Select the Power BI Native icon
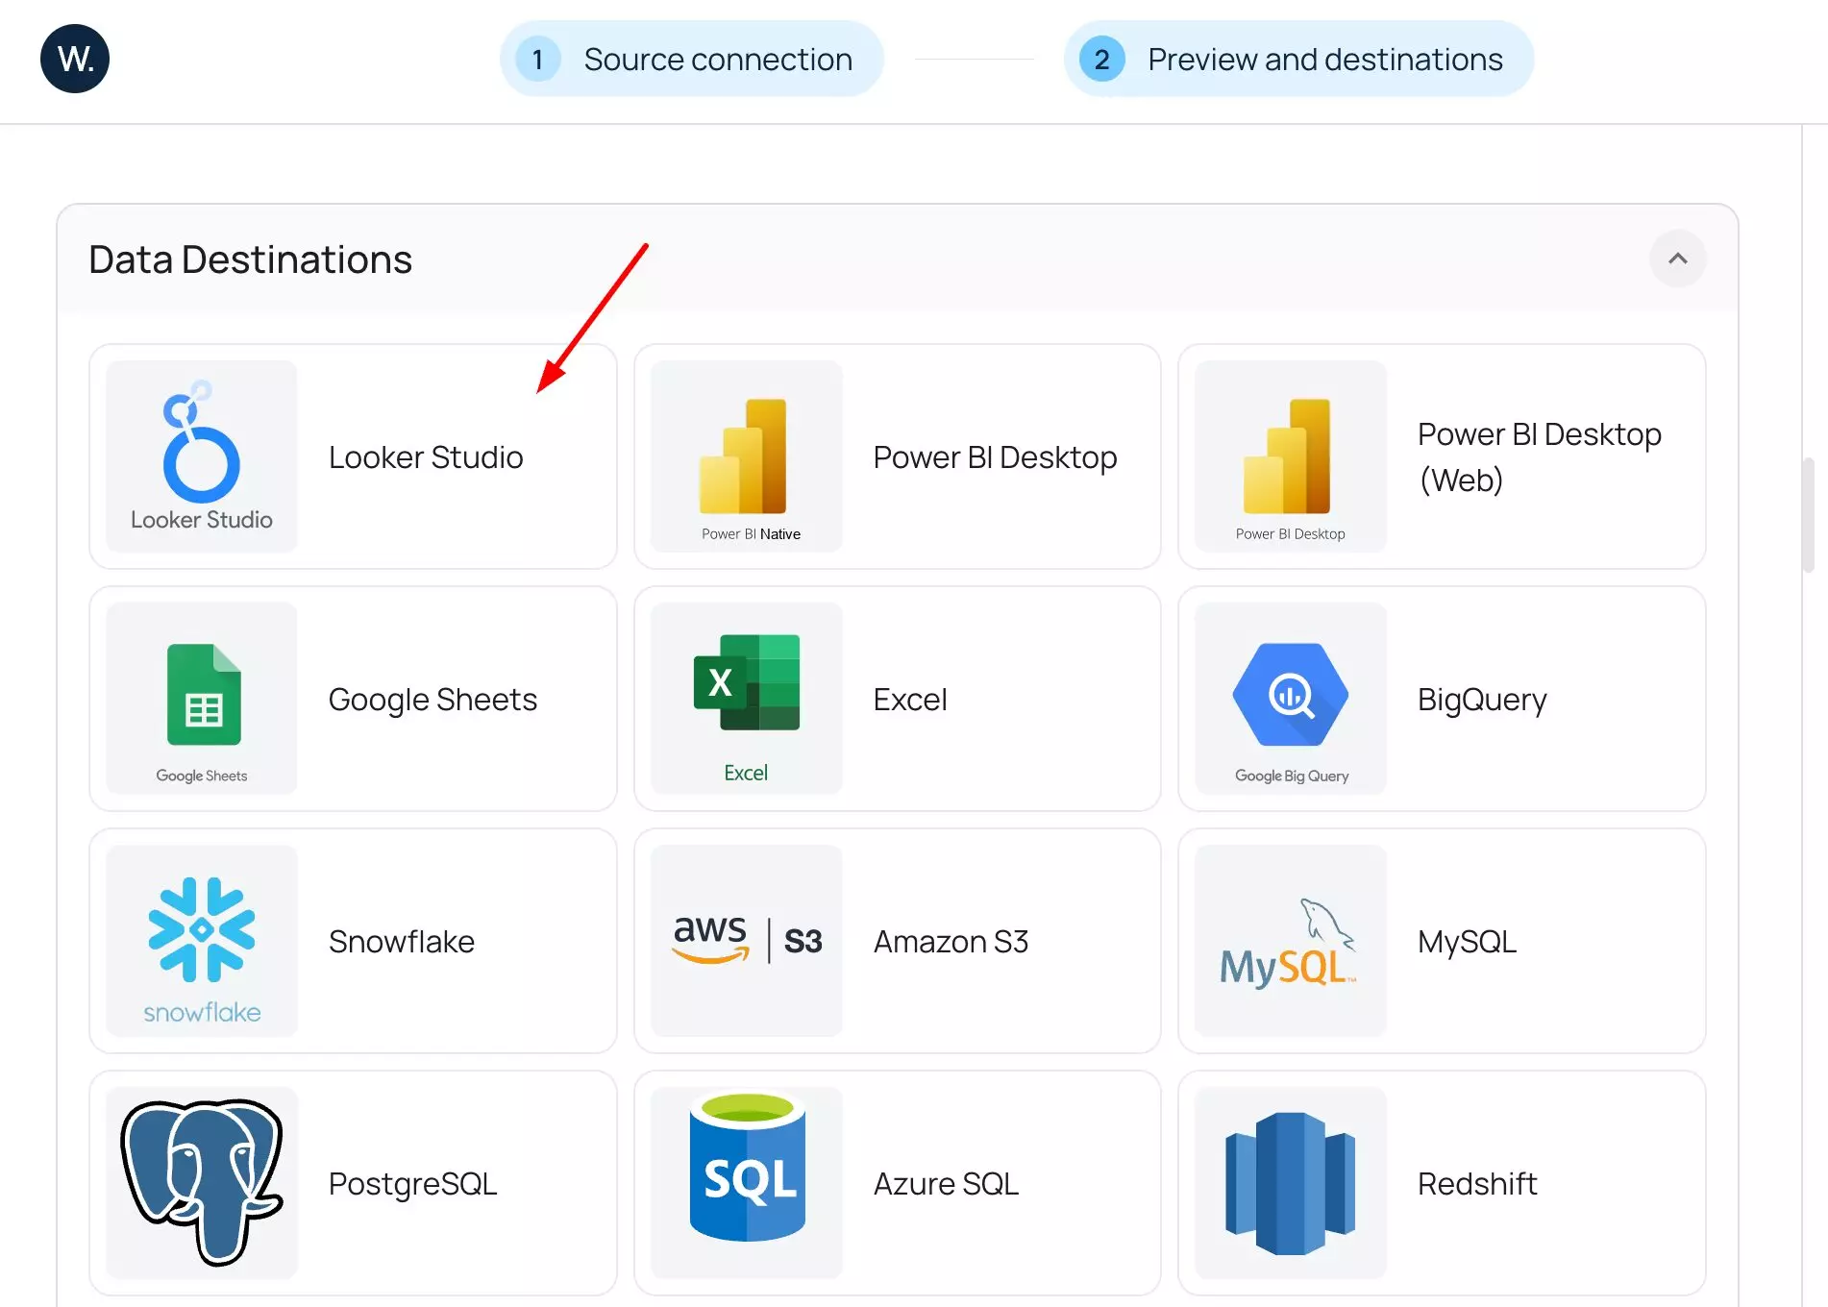This screenshot has width=1828, height=1307. 746,456
